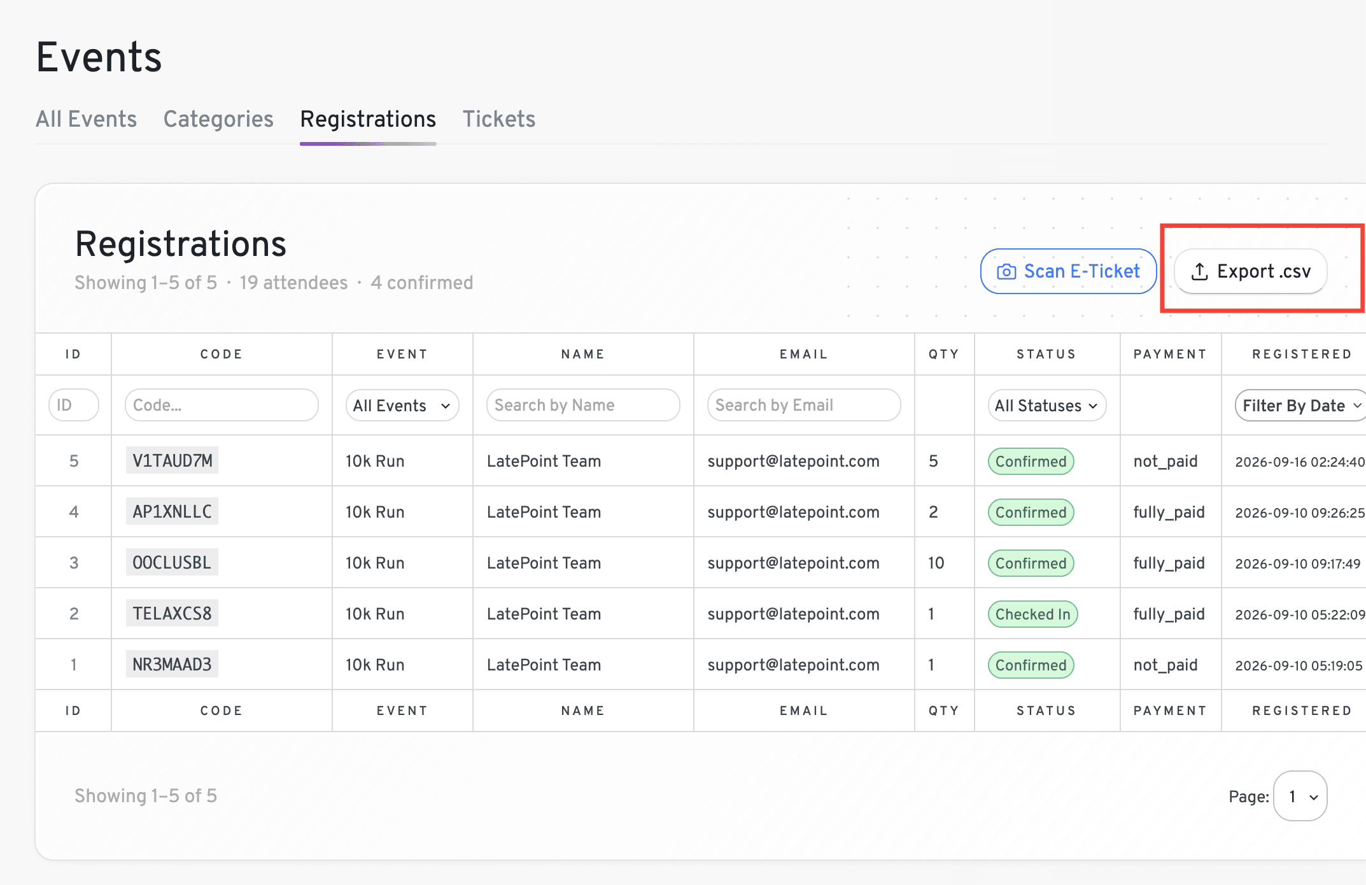Click the date 2026-09-10 09:26:25
Viewport: 1366px width, 885px height.
[x=1300, y=513]
